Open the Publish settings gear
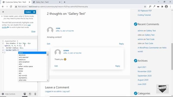The image size is (173, 97). [x=34, y=12]
